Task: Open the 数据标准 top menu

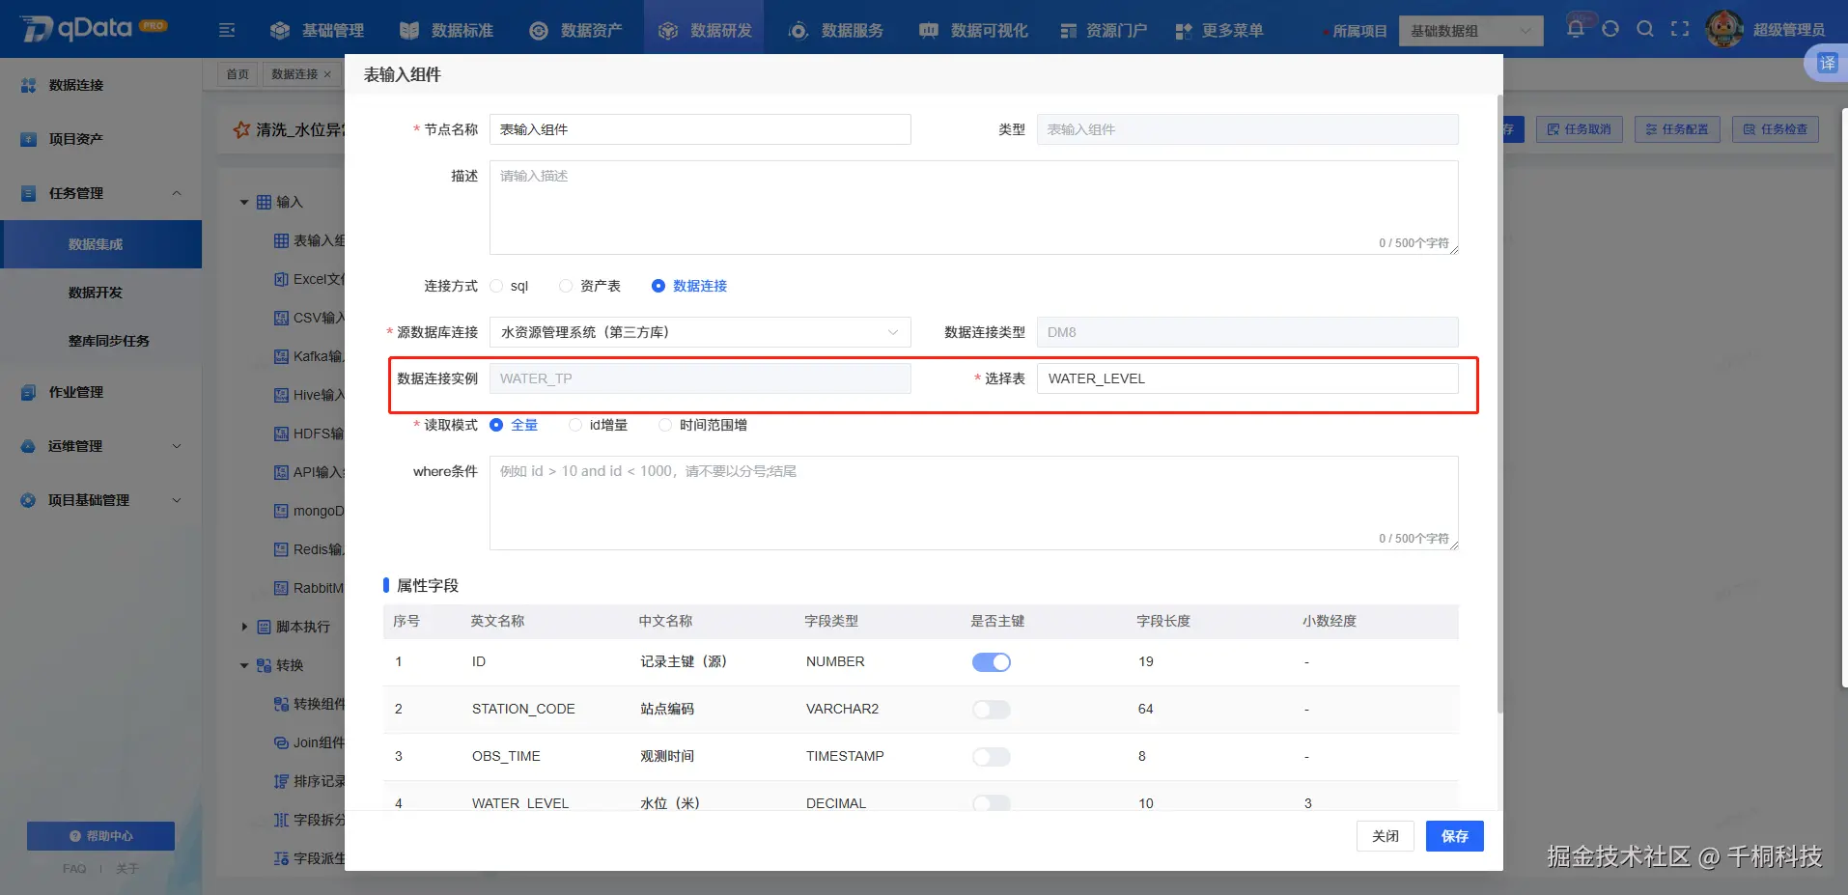Action: coord(446,30)
